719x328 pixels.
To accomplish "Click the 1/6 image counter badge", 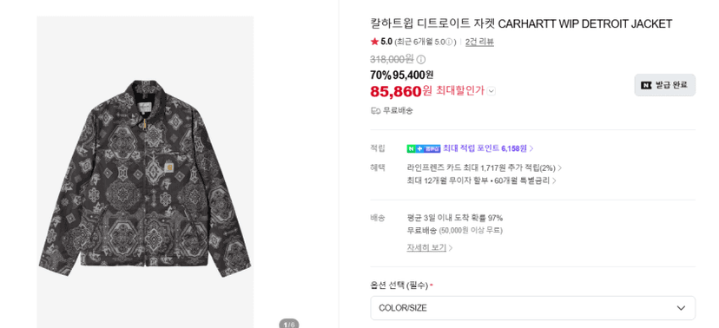I will pos(289,325).
